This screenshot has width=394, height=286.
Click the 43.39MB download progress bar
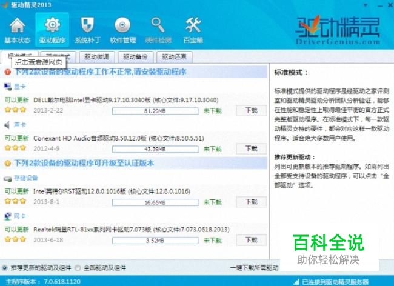[x=155, y=149]
